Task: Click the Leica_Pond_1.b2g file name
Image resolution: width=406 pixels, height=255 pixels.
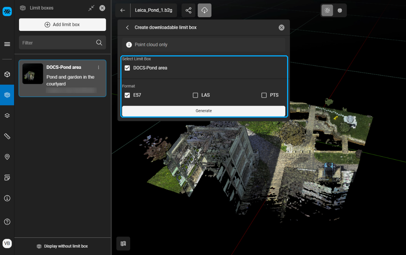Action: point(154,10)
